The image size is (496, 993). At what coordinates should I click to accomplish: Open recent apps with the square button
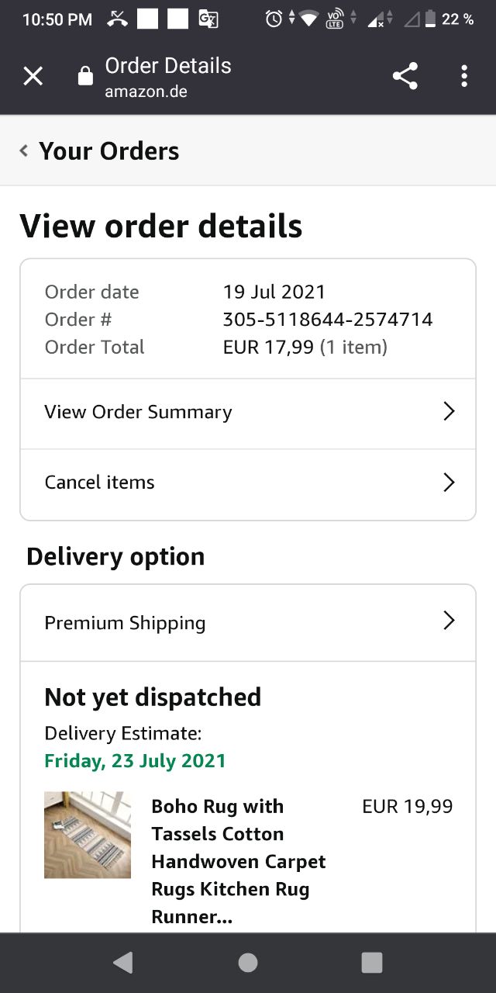coord(372,963)
